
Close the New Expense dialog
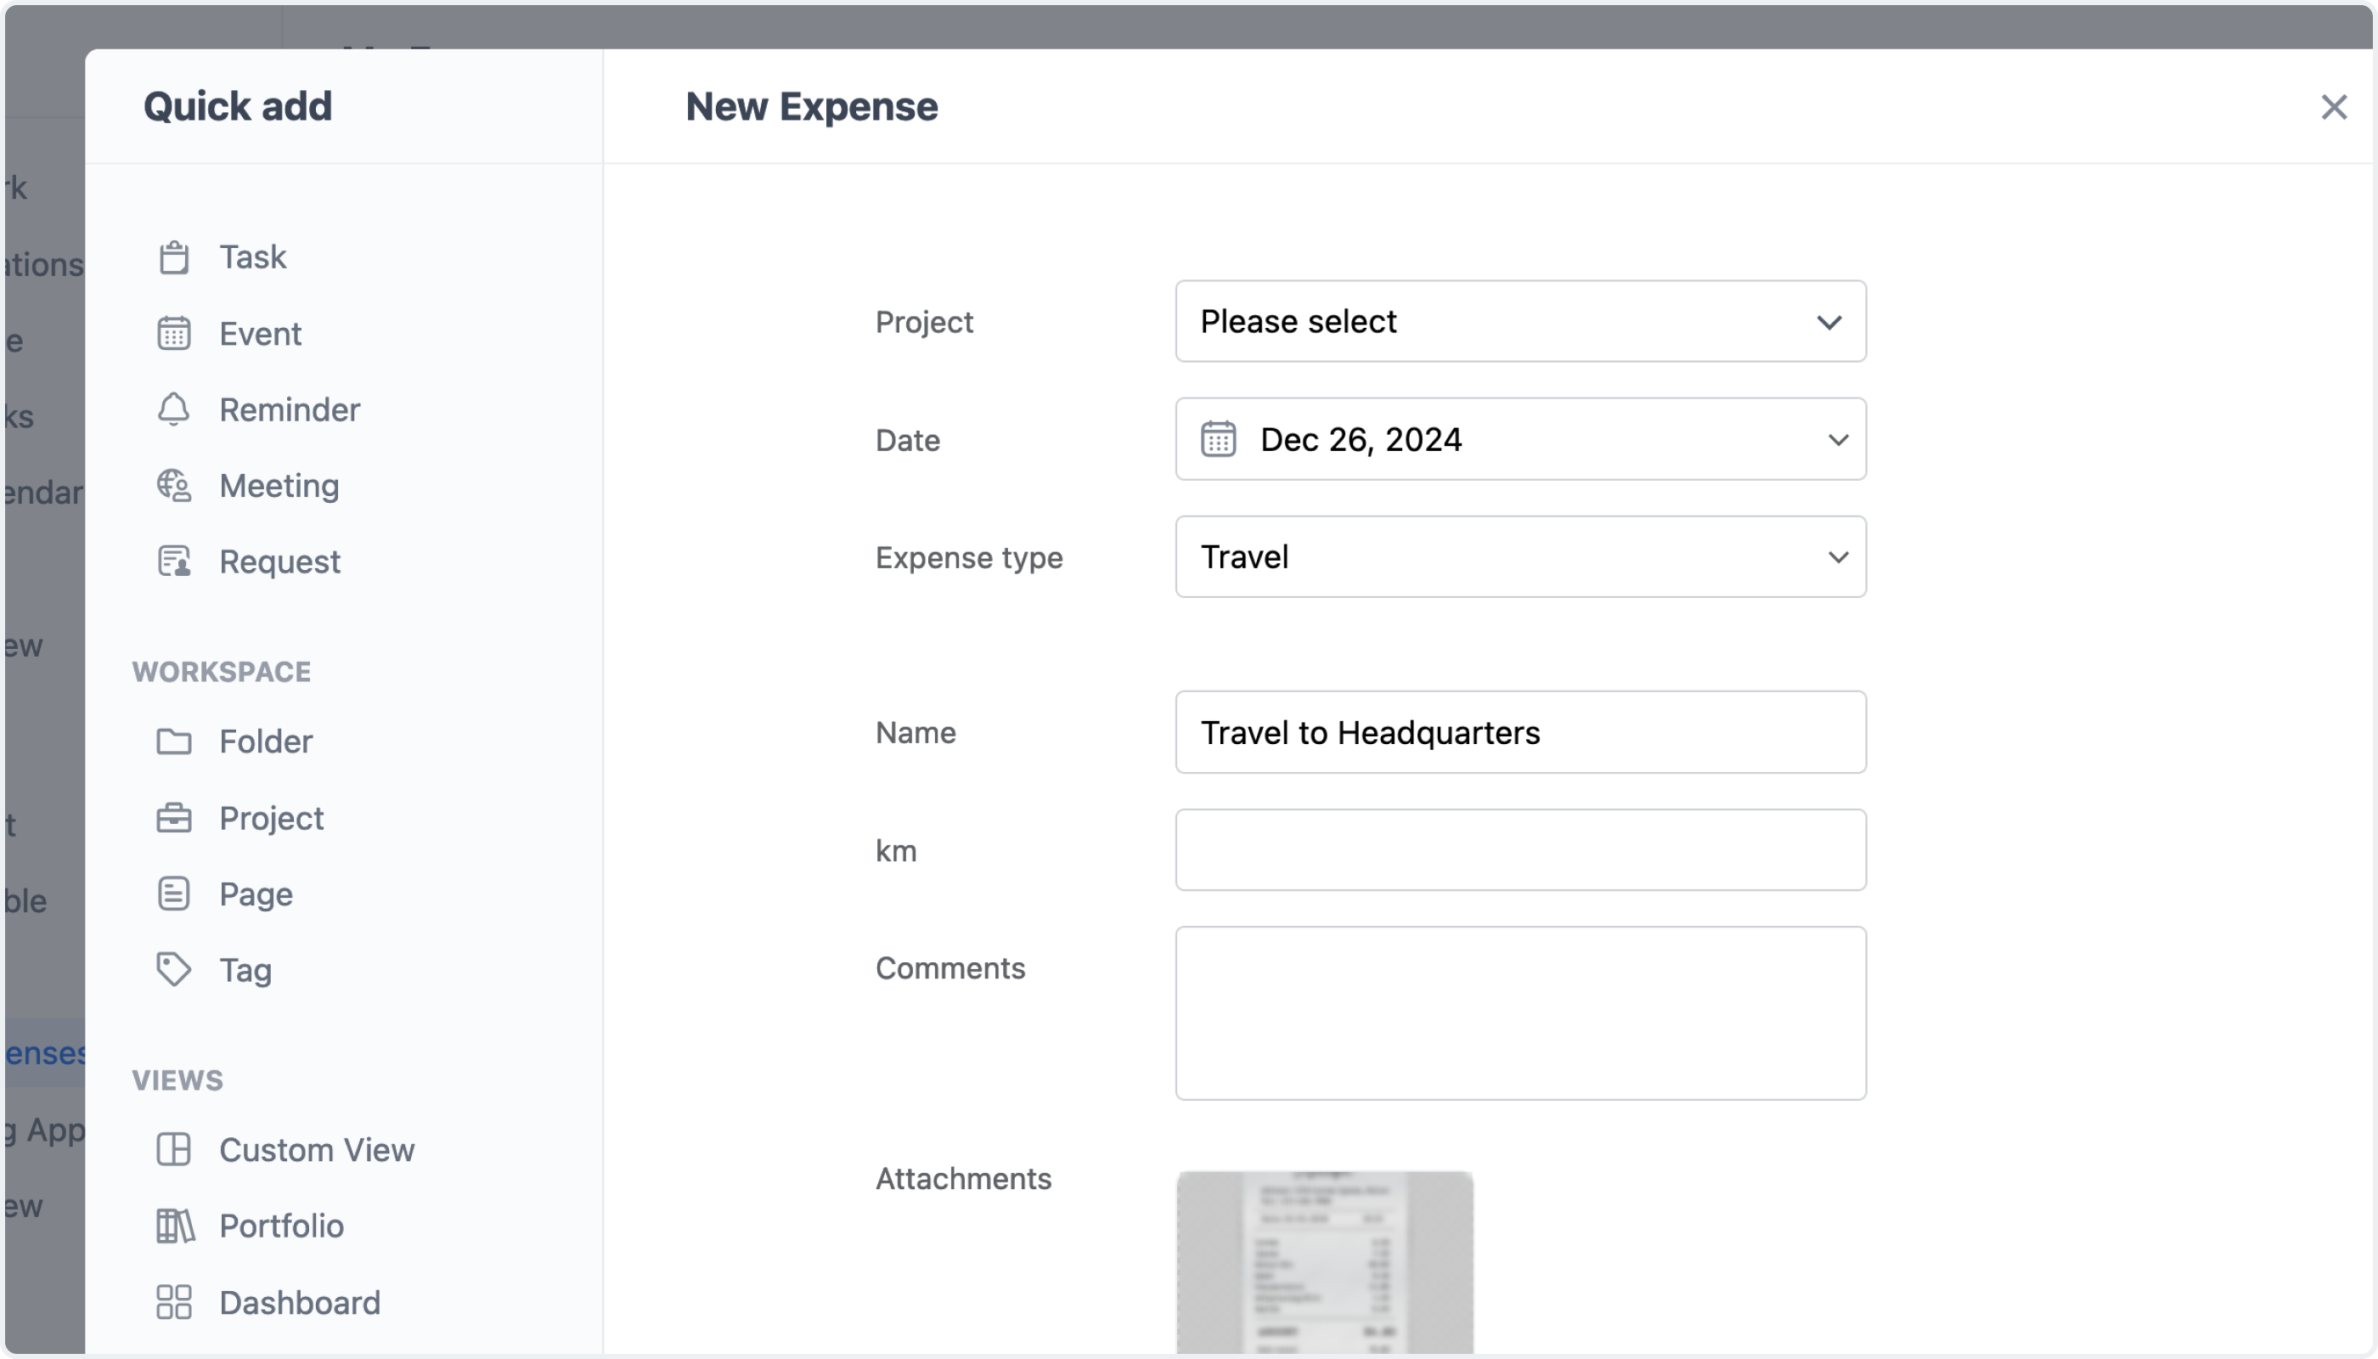point(2334,106)
